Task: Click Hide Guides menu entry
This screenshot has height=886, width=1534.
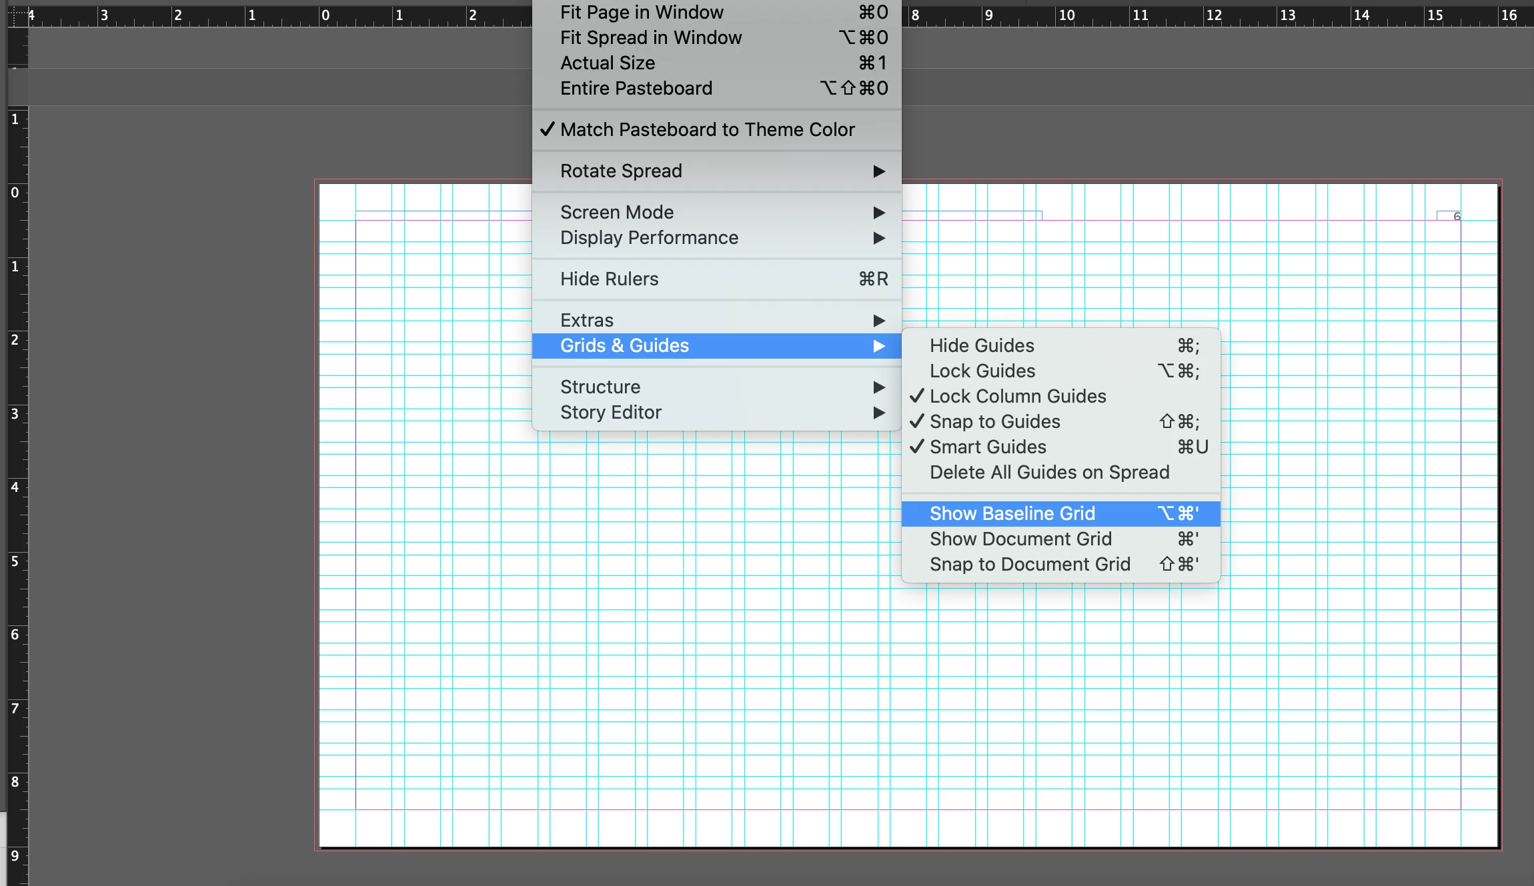Action: tap(982, 345)
